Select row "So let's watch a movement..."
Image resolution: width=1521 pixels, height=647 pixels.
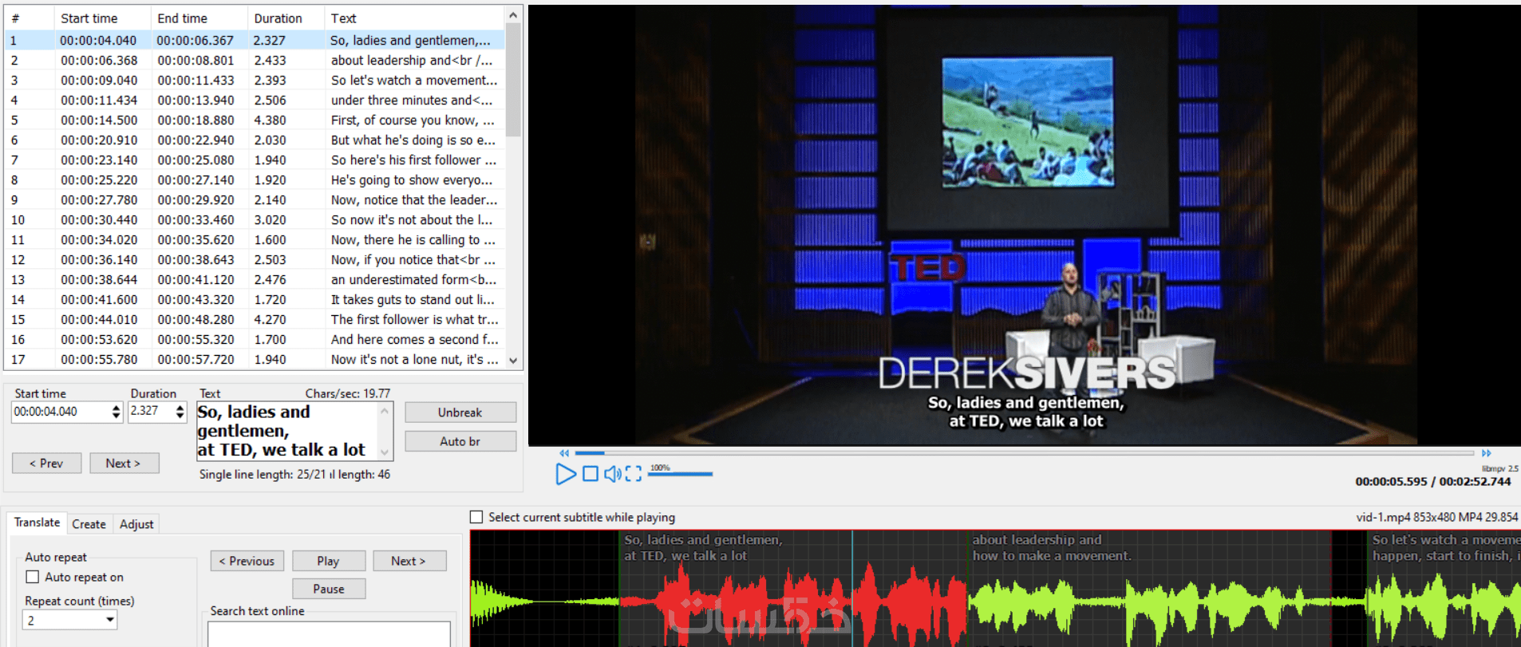point(255,80)
